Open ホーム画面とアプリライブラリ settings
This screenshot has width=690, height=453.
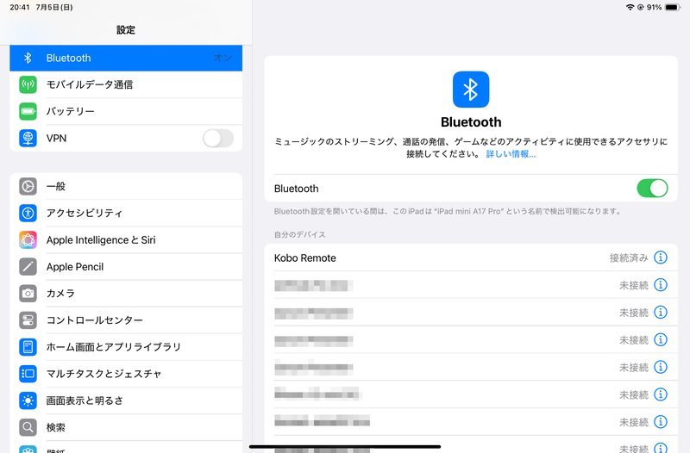click(x=126, y=347)
